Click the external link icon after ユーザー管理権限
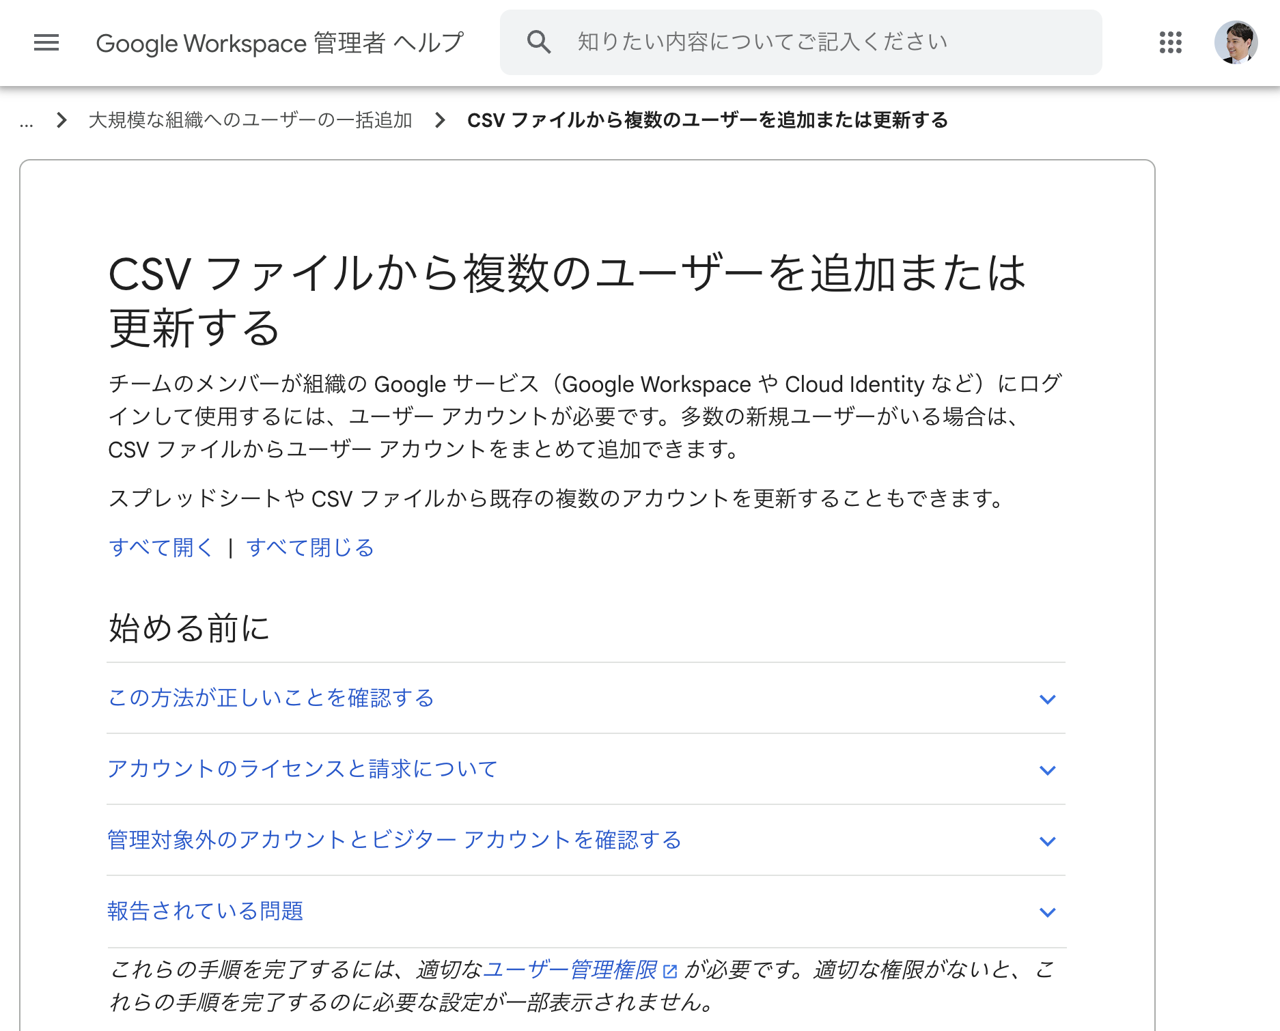Image resolution: width=1280 pixels, height=1031 pixels. click(x=670, y=970)
